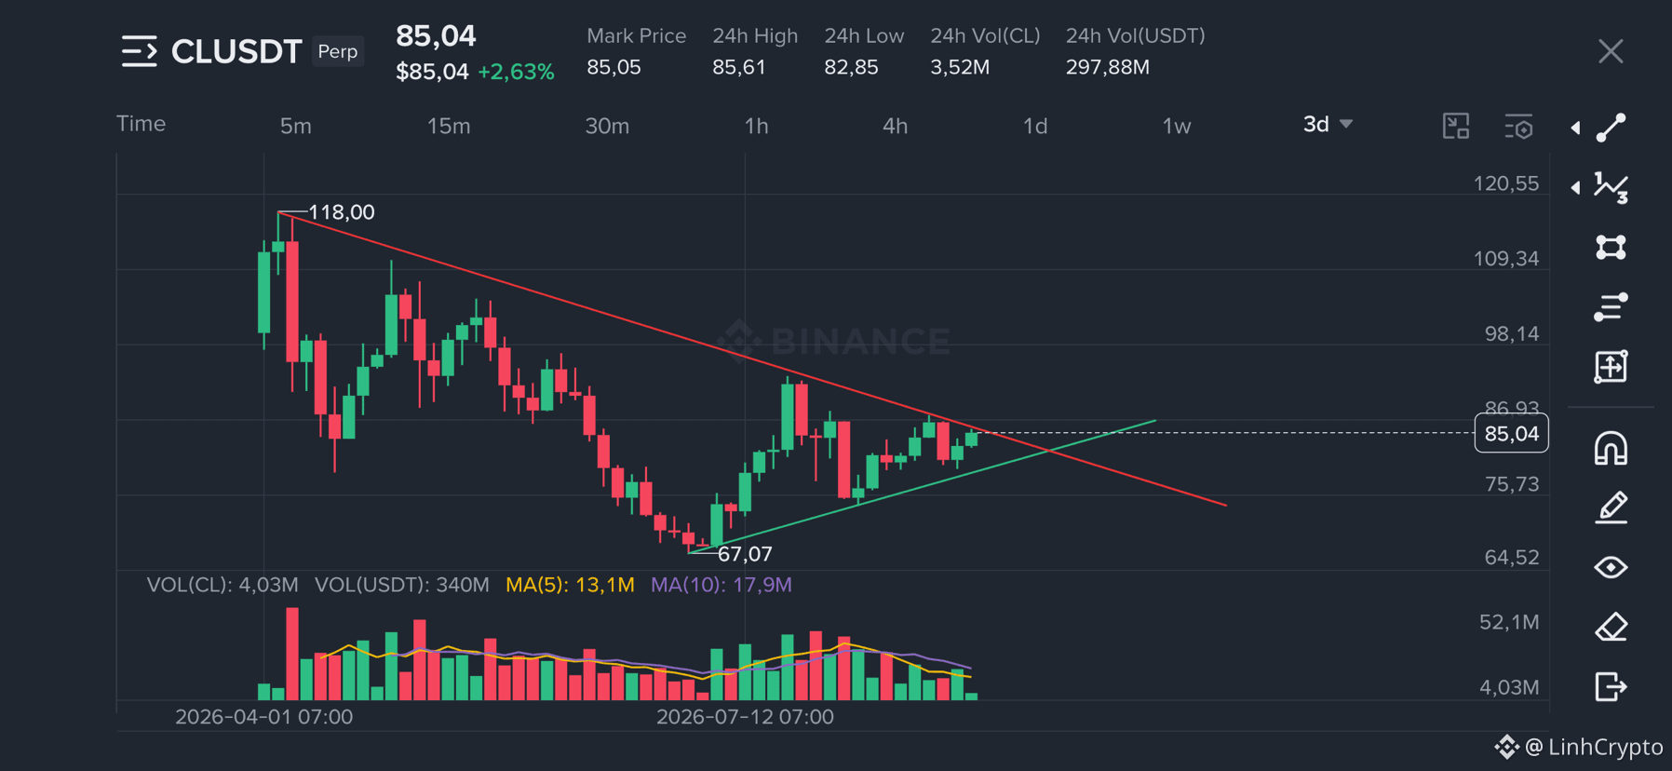Click the 109,34 price axis label
The image size is (1672, 771).
1505,259
